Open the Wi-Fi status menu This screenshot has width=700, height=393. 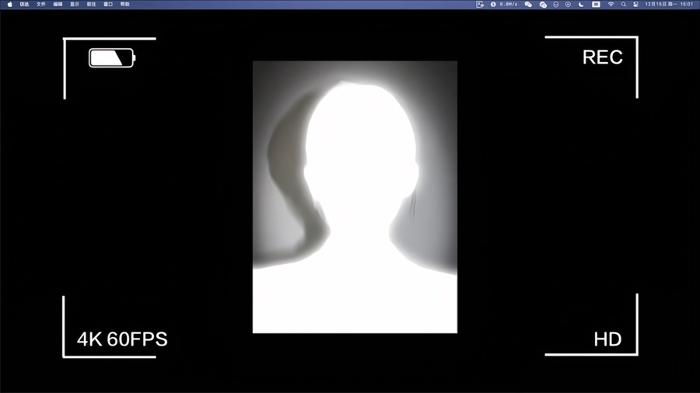pos(611,4)
